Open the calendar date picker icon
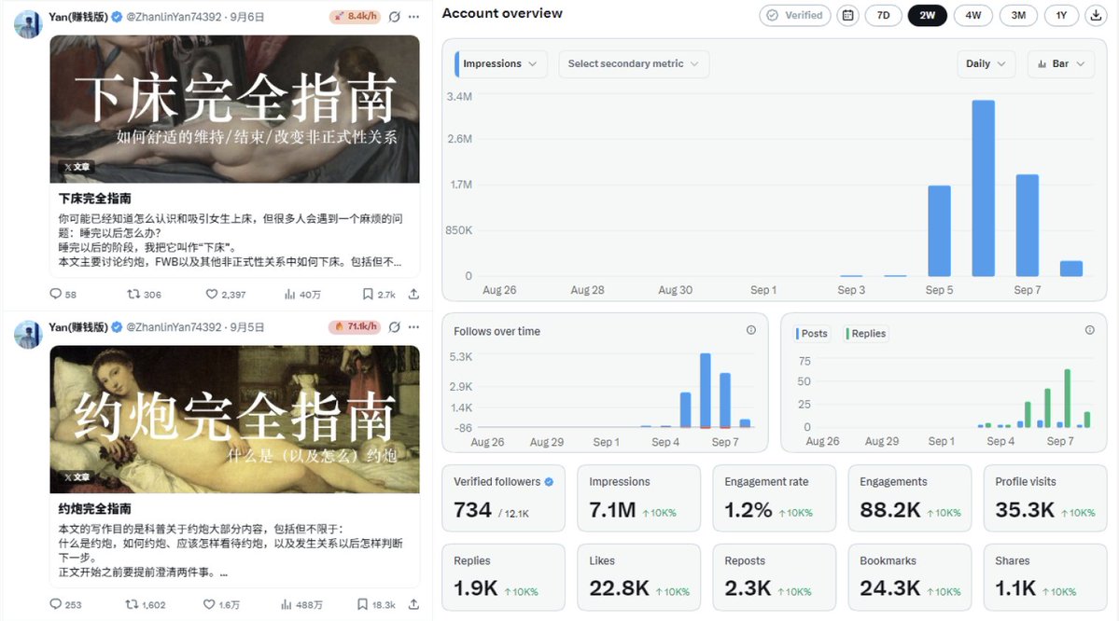1119x621 pixels. point(847,15)
